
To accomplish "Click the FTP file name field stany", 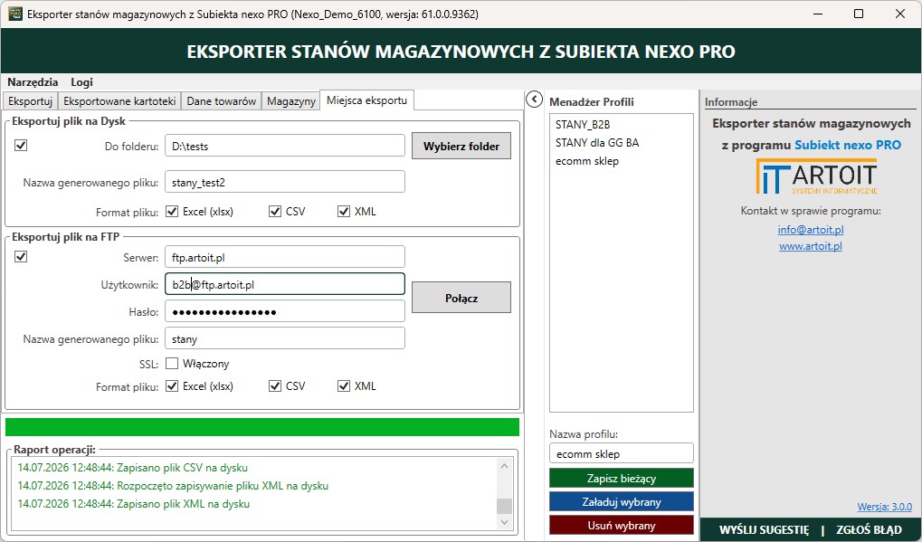I will coord(285,338).
